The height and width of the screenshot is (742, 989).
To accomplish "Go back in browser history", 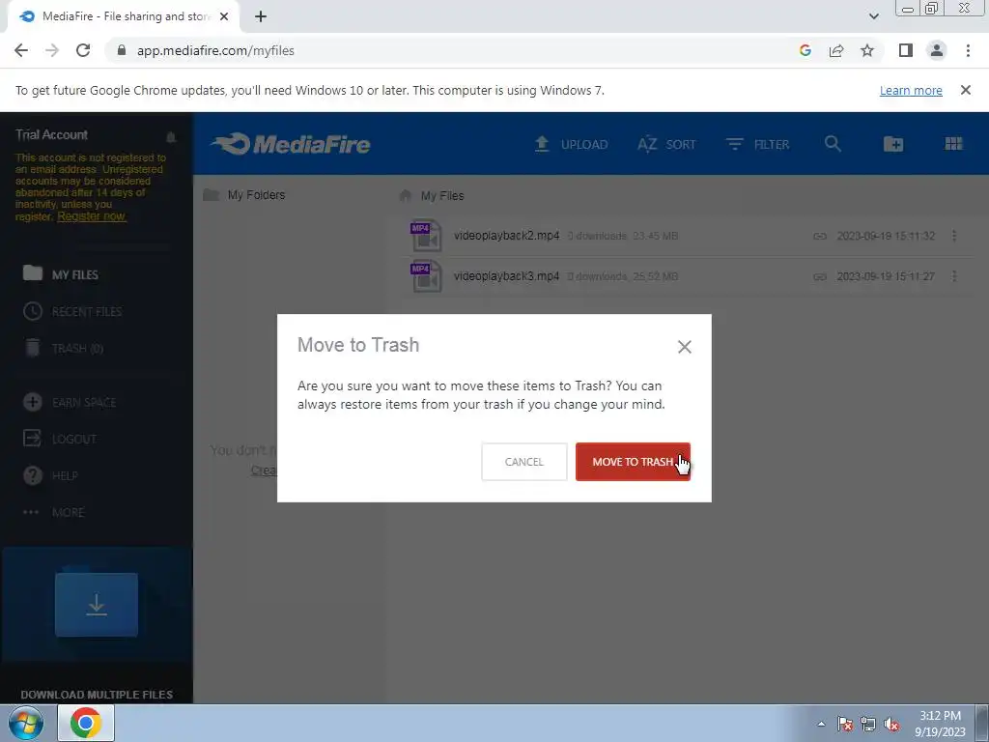I will pyautogui.click(x=21, y=50).
